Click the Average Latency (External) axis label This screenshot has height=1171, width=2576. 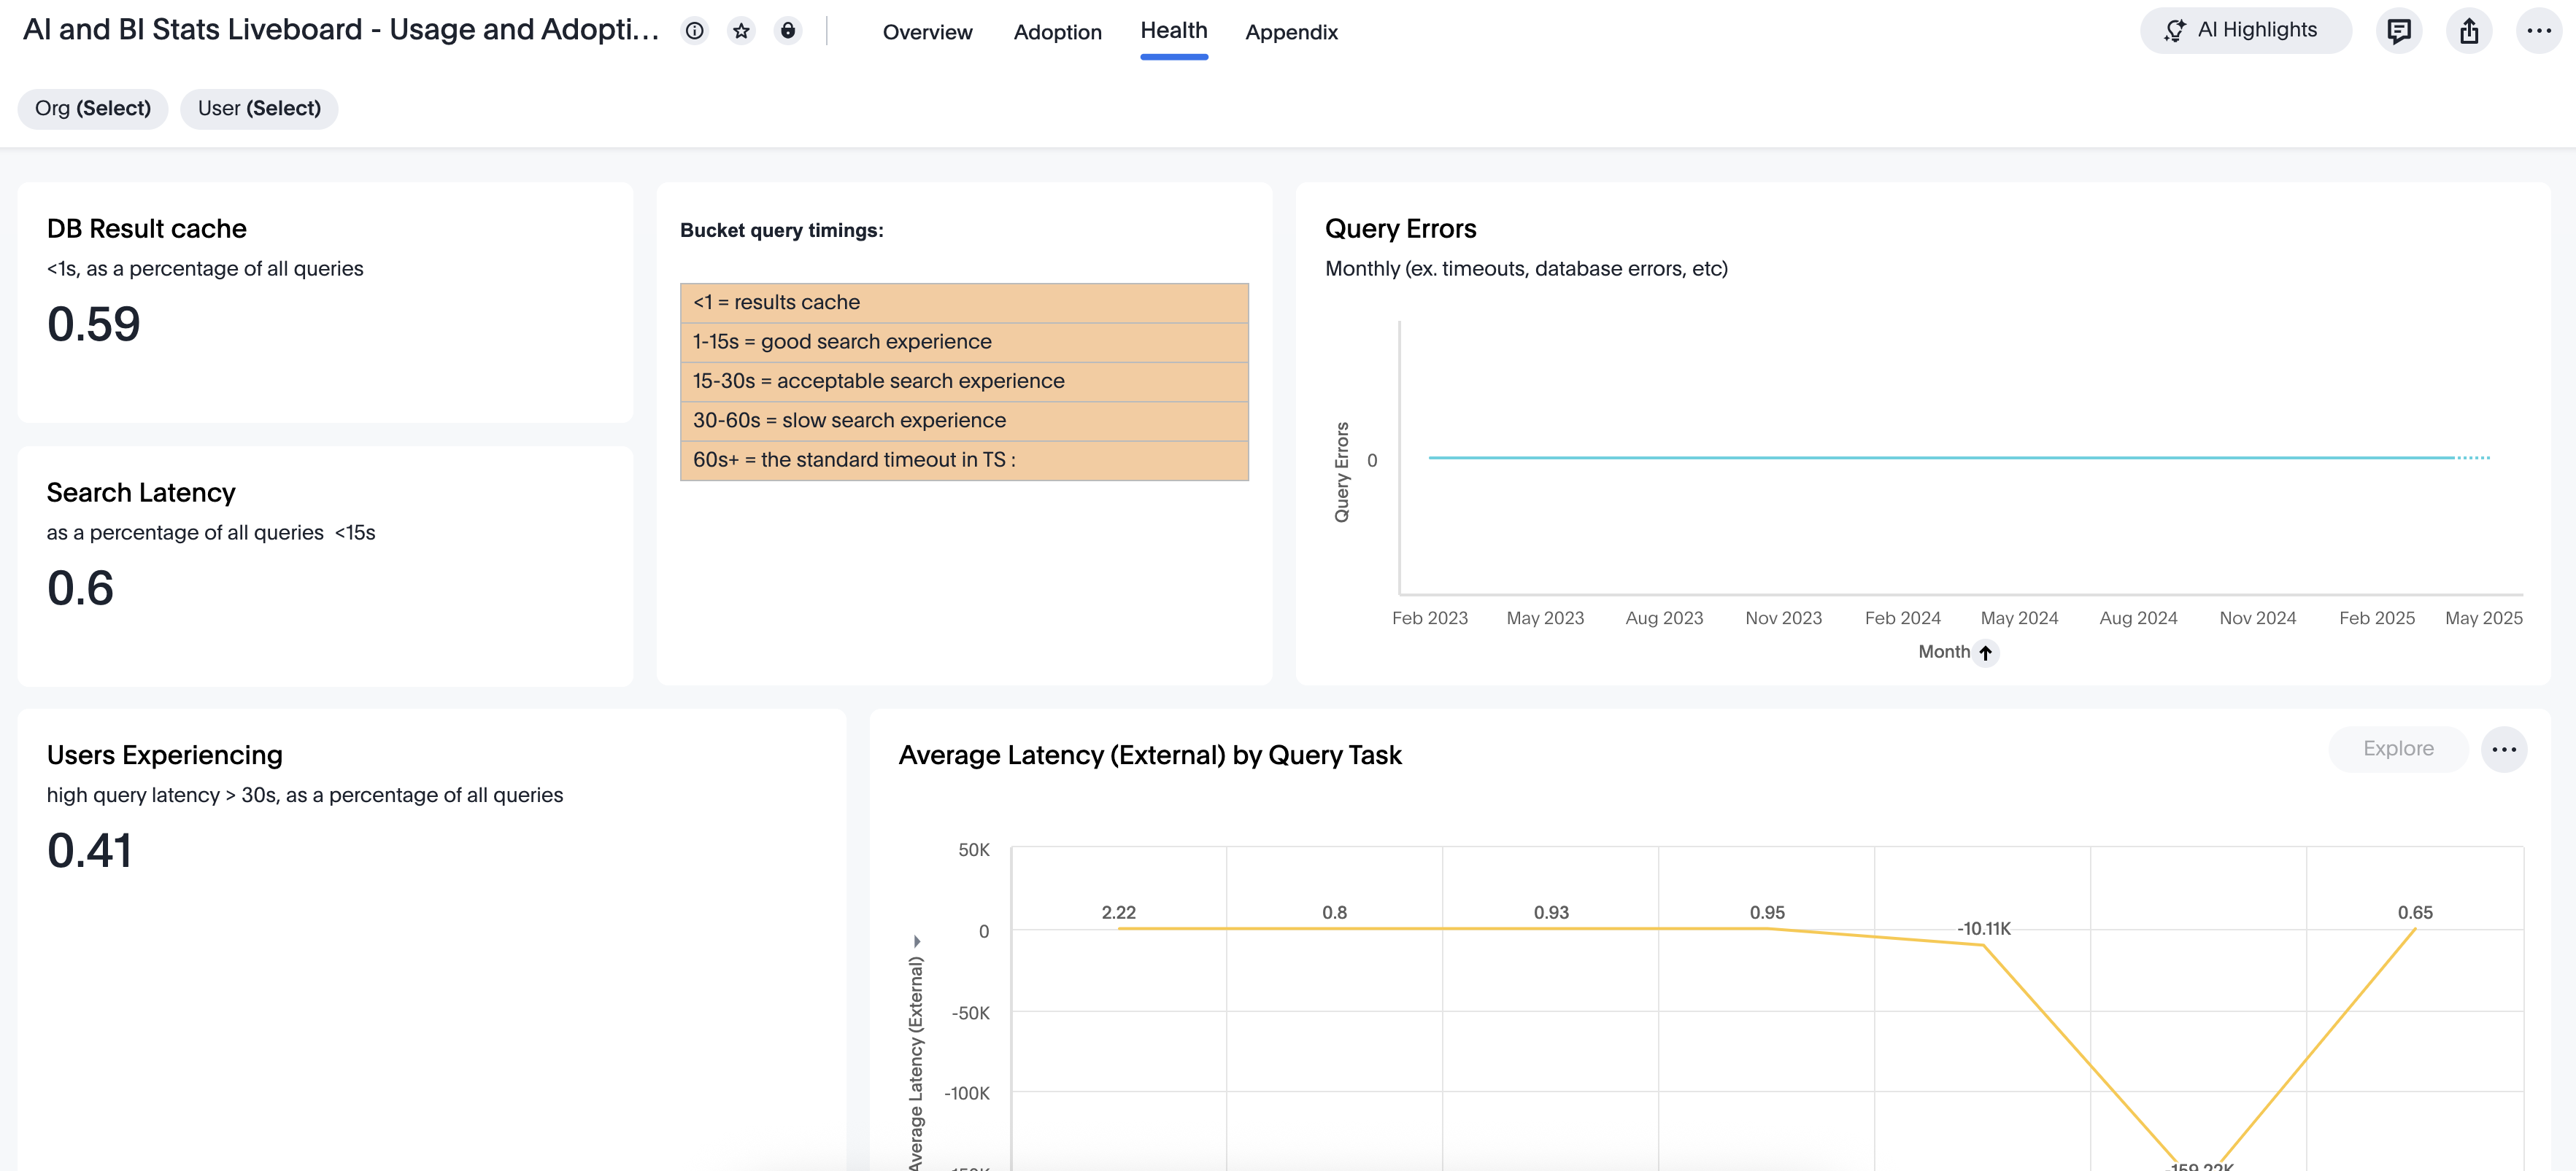tap(916, 1062)
